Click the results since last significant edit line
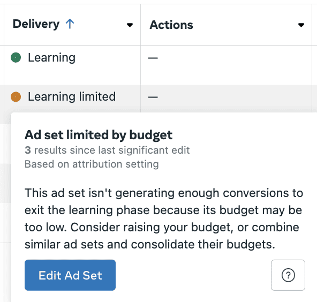This screenshot has height=302, width=317. point(107,150)
